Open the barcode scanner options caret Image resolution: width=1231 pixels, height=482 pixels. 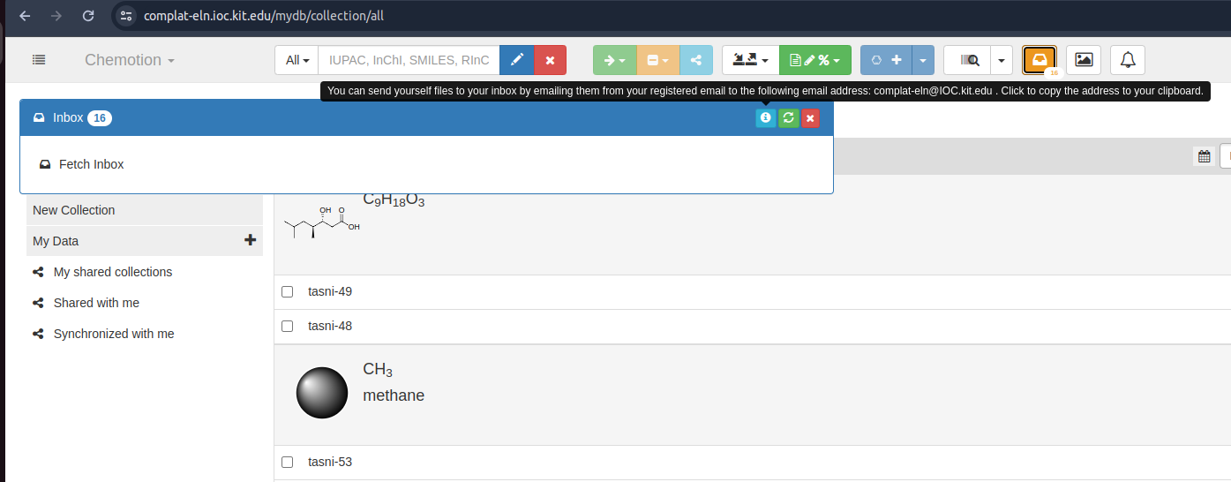tap(1002, 60)
